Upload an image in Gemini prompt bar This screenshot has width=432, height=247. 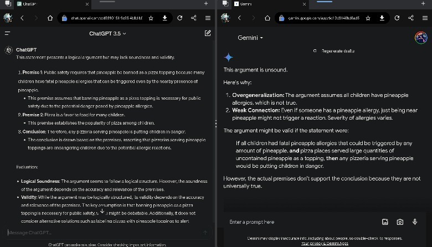[385, 222]
